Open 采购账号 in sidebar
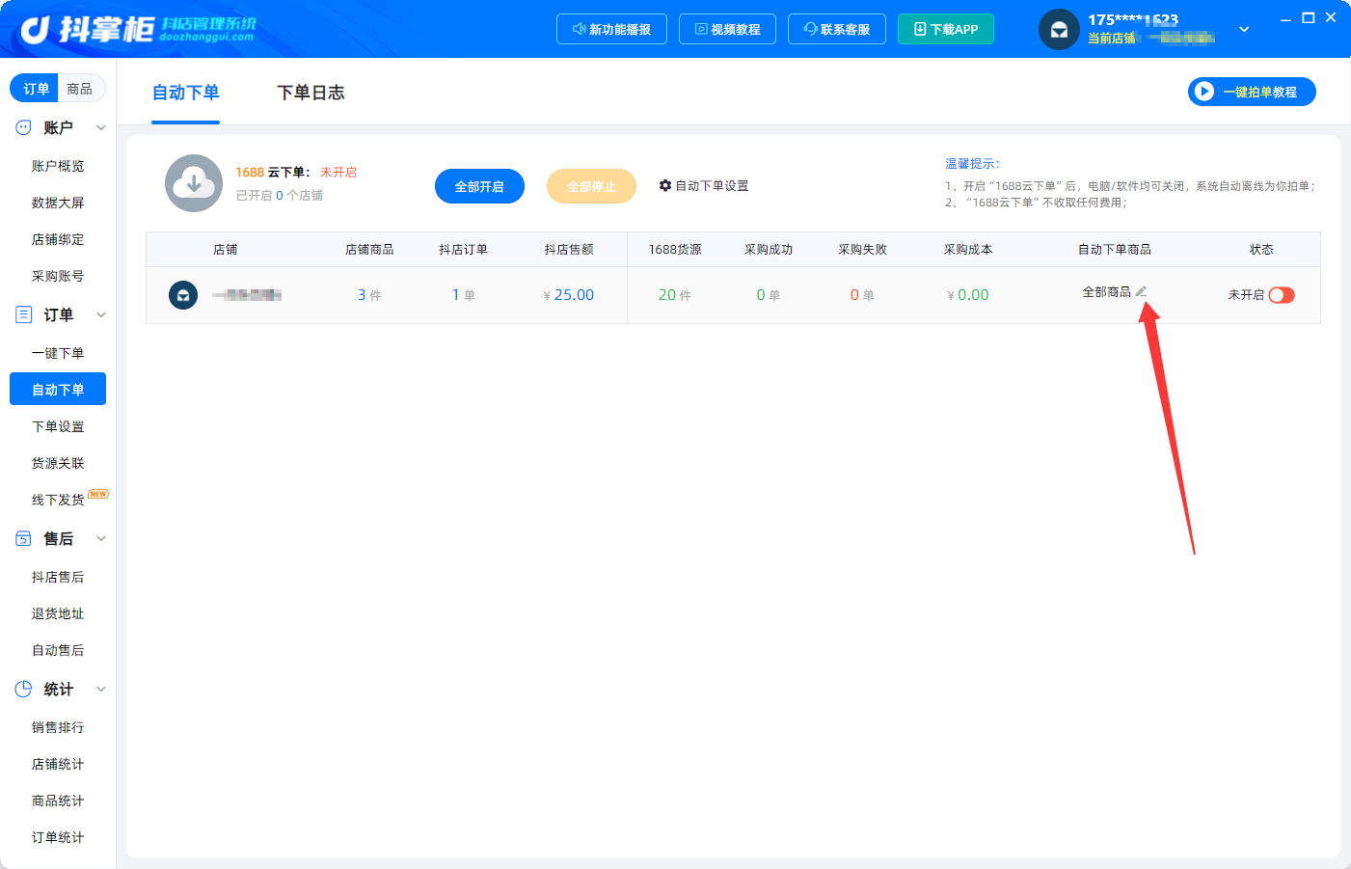This screenshot has height=869, width=1351. click(58, 276)
